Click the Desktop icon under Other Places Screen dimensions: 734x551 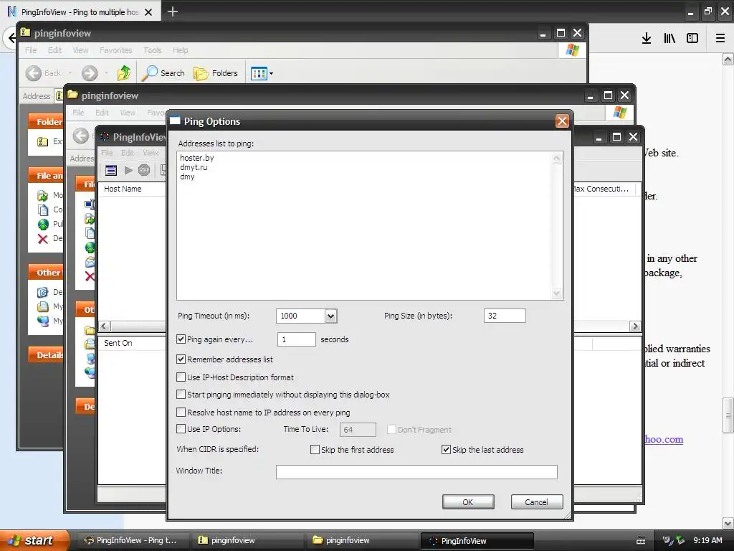coord(42,293)
